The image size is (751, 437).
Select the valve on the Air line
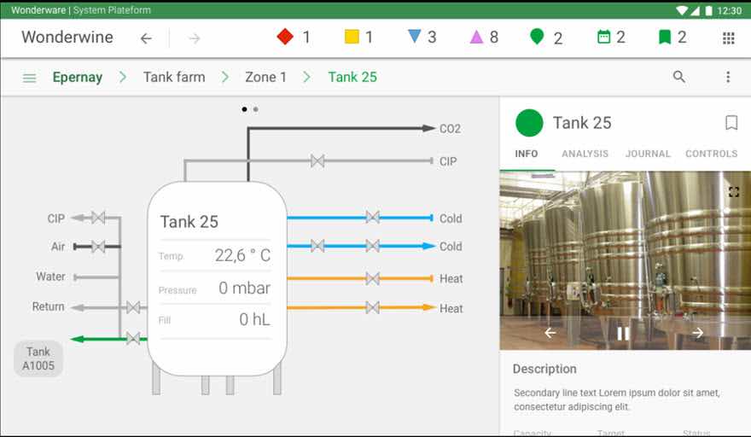98,247
